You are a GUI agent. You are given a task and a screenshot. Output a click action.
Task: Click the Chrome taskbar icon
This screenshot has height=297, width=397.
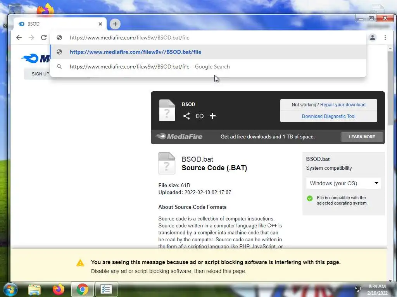(x=82, y=289)
